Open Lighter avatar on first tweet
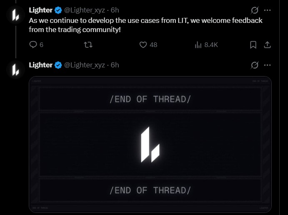 (15, 15)
